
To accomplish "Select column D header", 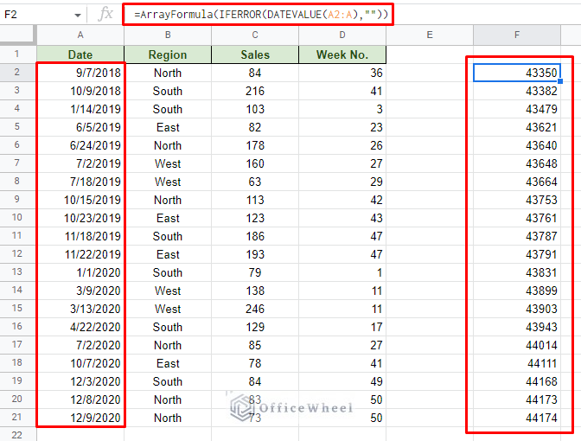I will tap(342, 35).
